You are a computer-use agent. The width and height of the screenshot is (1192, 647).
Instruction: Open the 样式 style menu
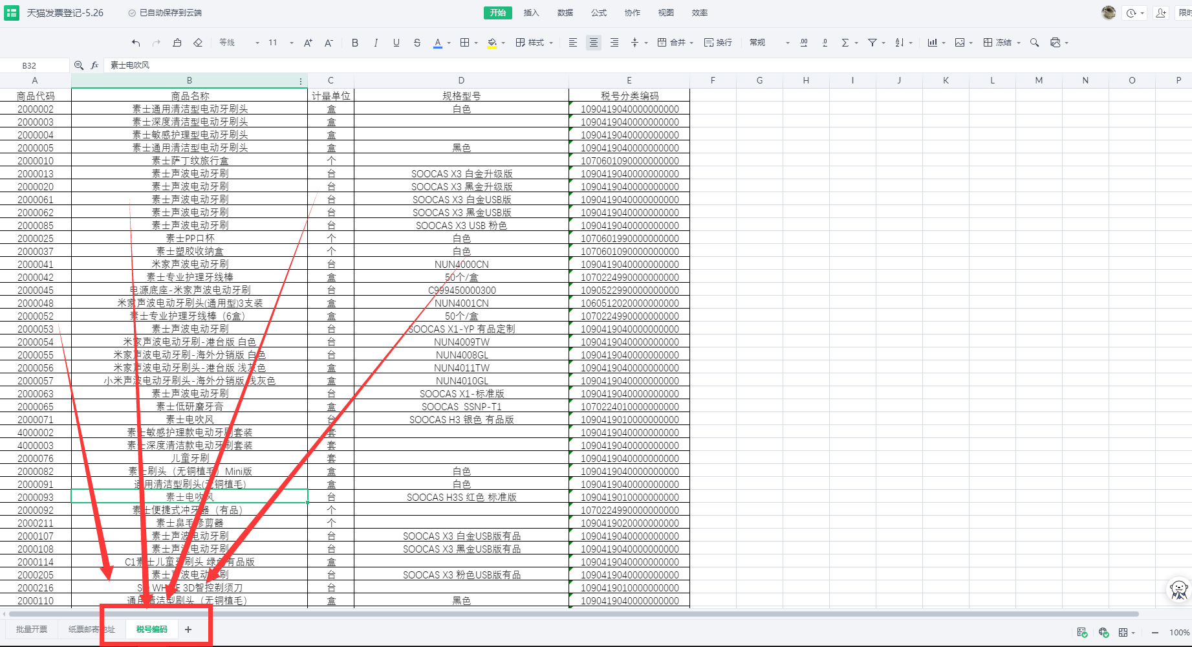click(534, 43)
